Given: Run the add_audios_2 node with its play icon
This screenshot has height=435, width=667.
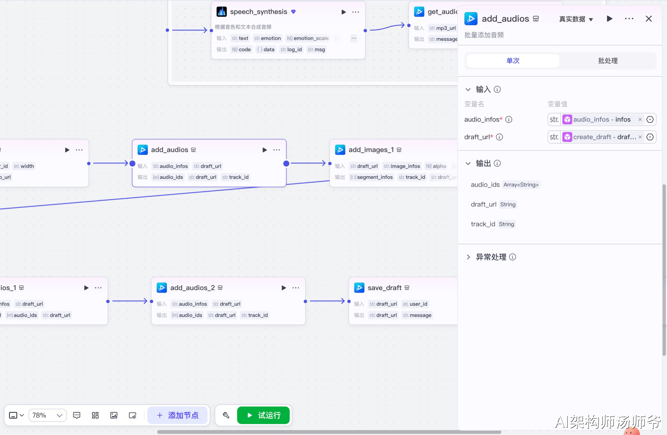Looking at the screenshot, I should coord(283,288).
